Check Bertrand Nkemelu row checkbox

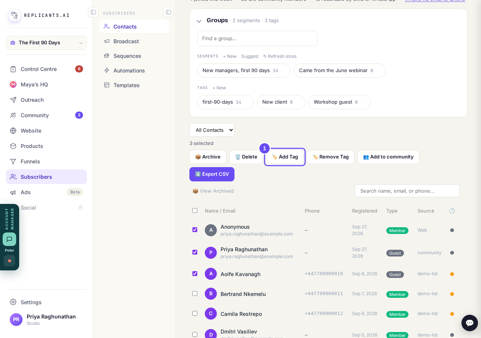pos(195,294)
